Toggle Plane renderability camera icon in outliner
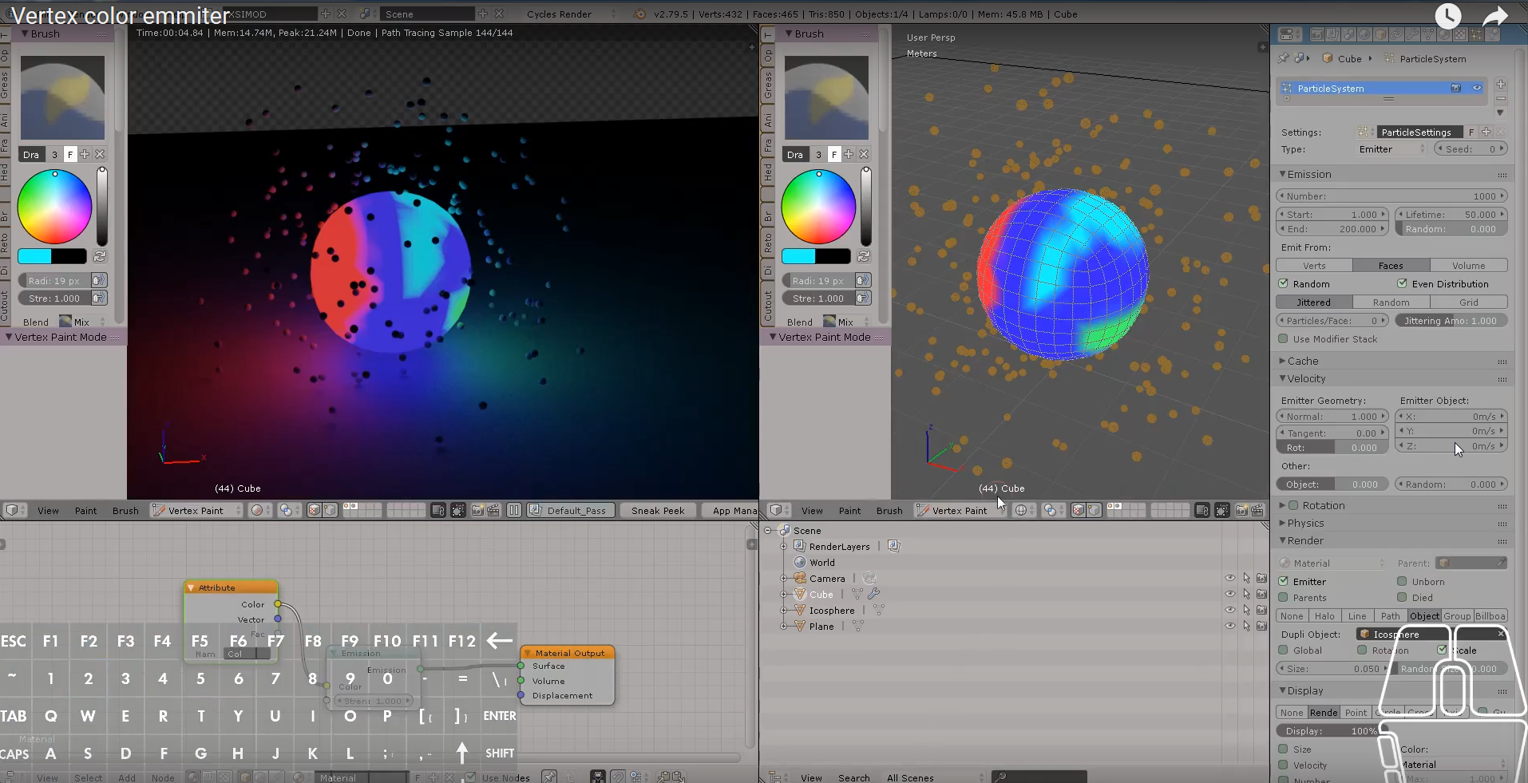The image size is (1528, 783). [1261, 626]
